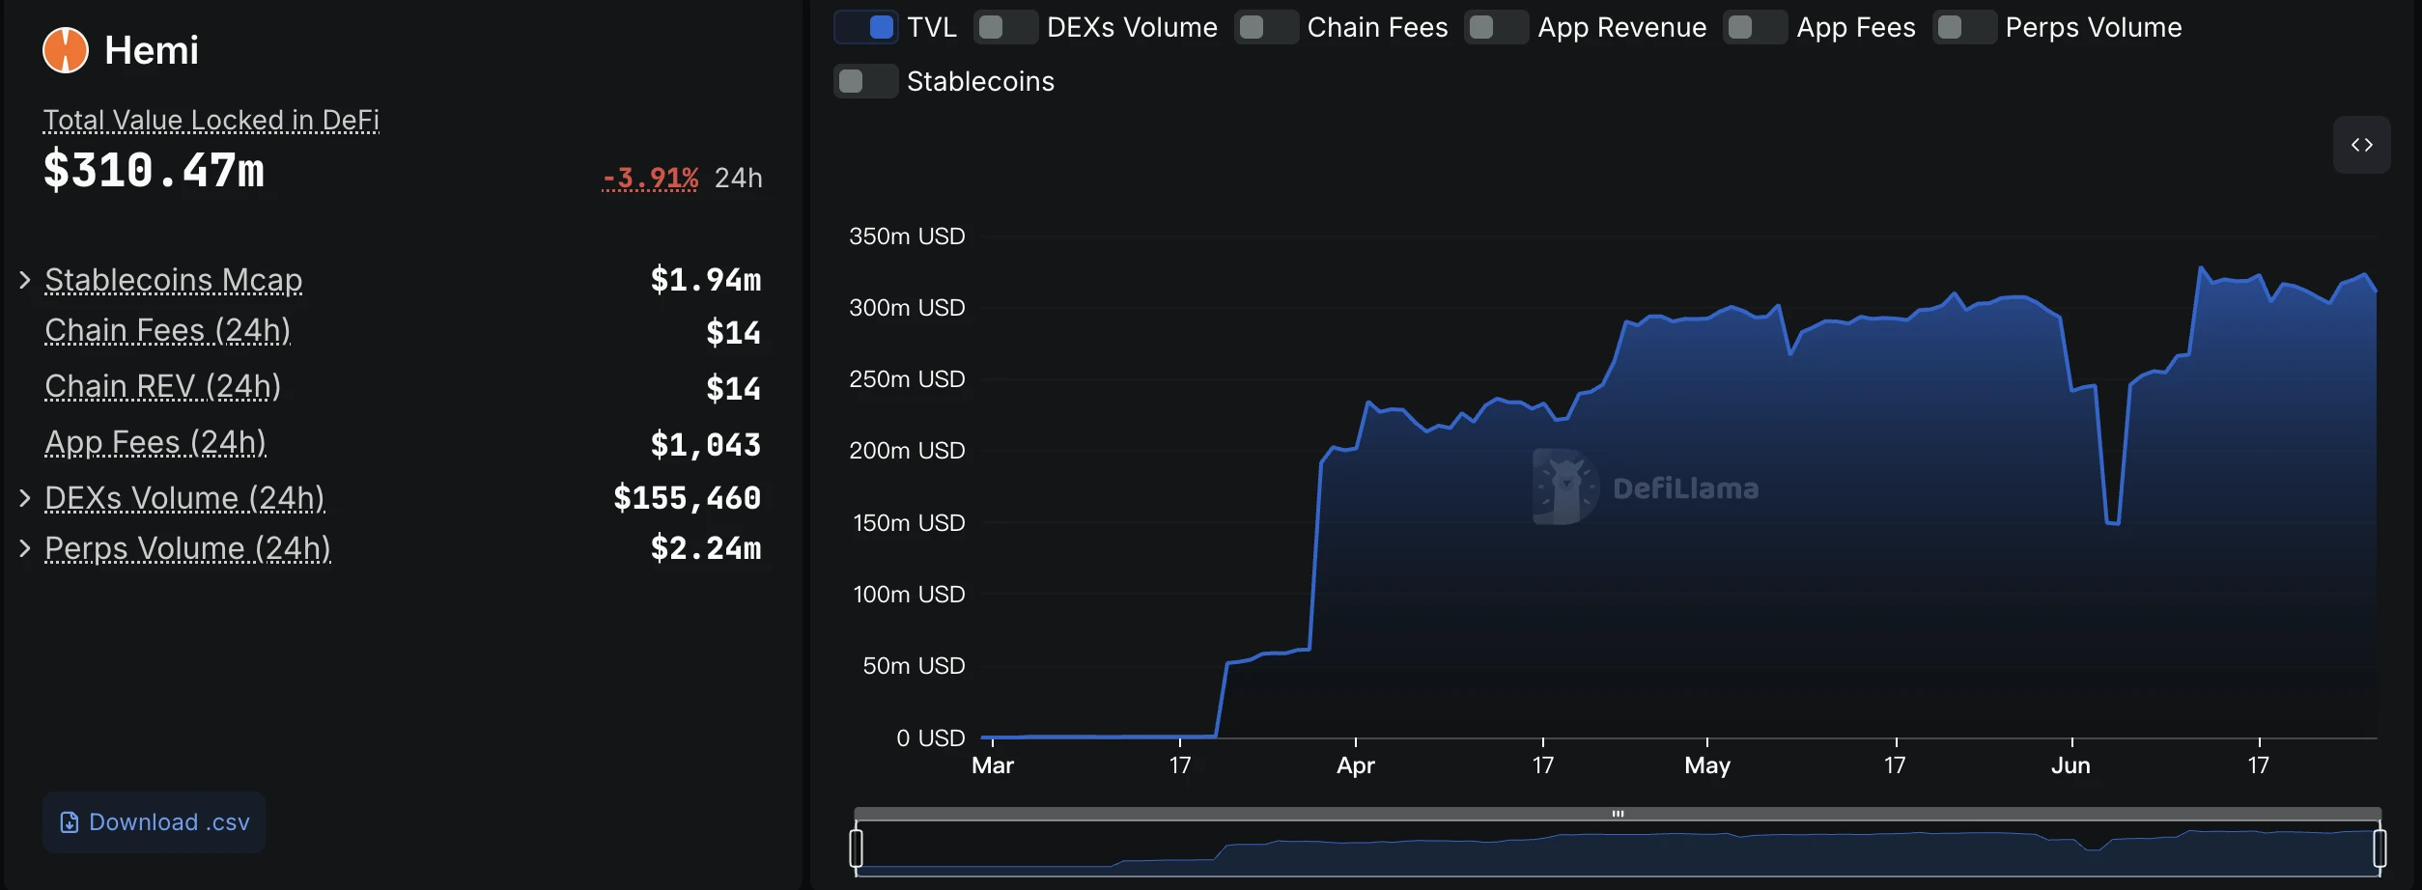Viewport: 2422px width, 890px height.
Task: Enable the DEXs Volume chart toggle
Action: tap(1005, 27)
